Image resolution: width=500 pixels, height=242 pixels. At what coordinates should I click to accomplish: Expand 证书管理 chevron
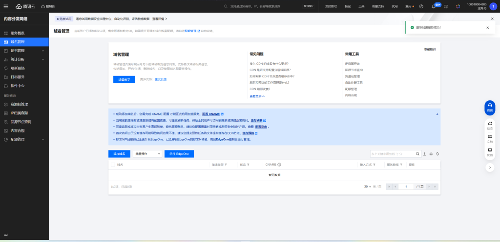point(43,51)
